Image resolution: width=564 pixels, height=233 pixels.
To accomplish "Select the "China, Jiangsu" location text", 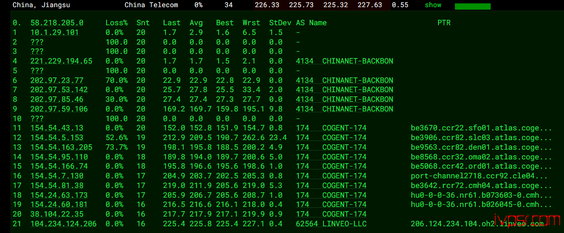I will pos(41,5).
